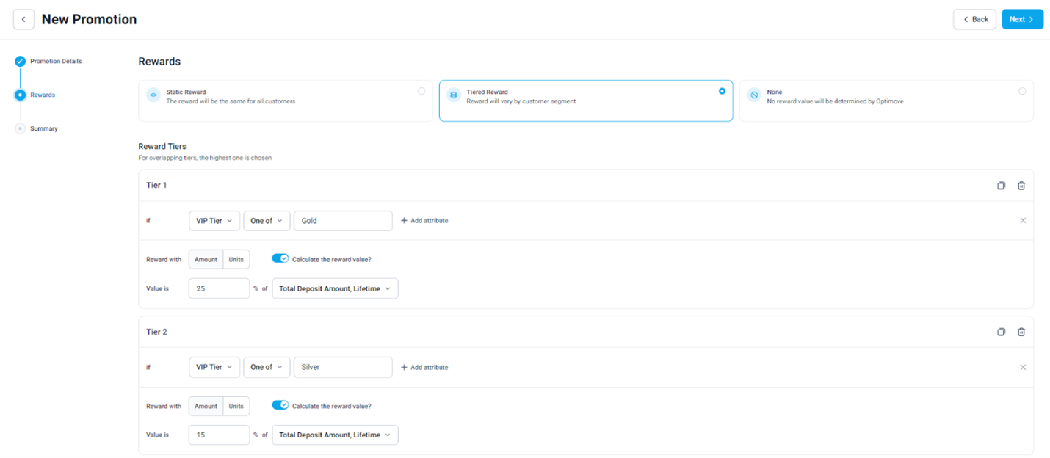Image resolution: width=1050 pixels, height=458 pixels.
Task: Click the back arrow beside New Promotion
Action: tap(23, 19)
